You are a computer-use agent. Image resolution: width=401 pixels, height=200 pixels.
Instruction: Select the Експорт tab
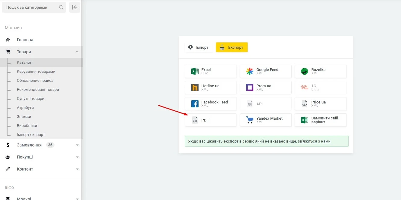pos(232,47)
